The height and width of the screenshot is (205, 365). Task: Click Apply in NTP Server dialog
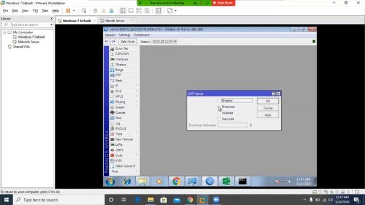point(267,115)
